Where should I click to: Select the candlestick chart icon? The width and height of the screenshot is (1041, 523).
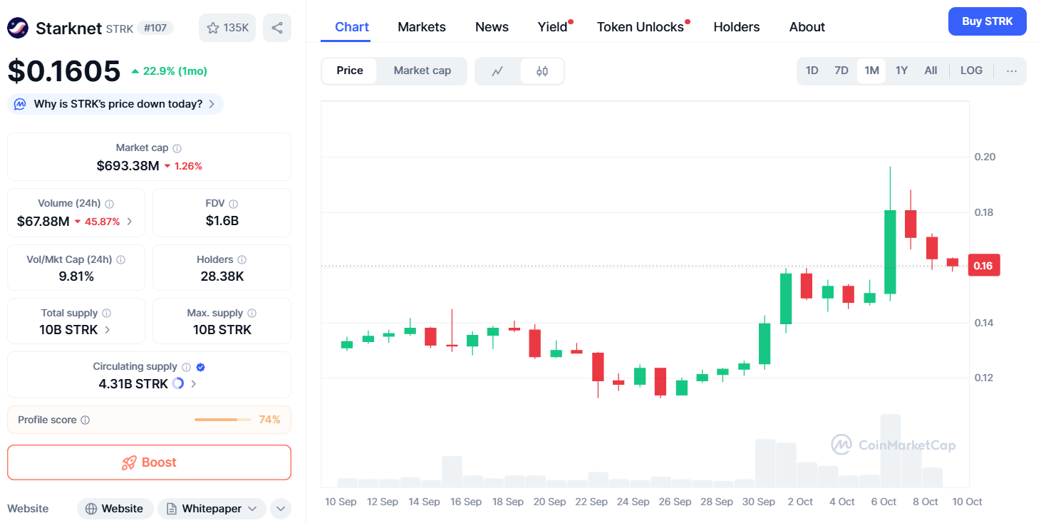click(542, 71)
